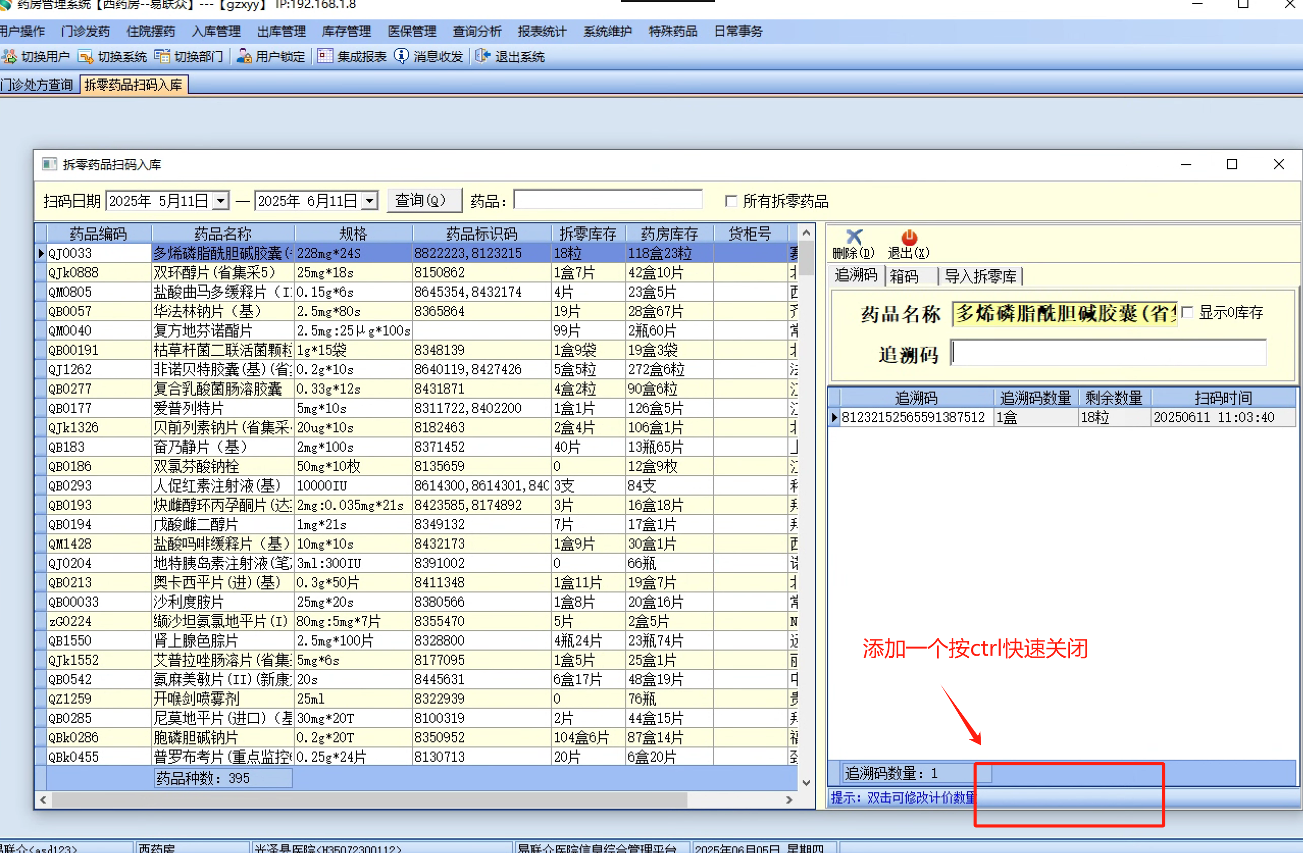Click the red 退出(X) power icon

coord(909,238)
